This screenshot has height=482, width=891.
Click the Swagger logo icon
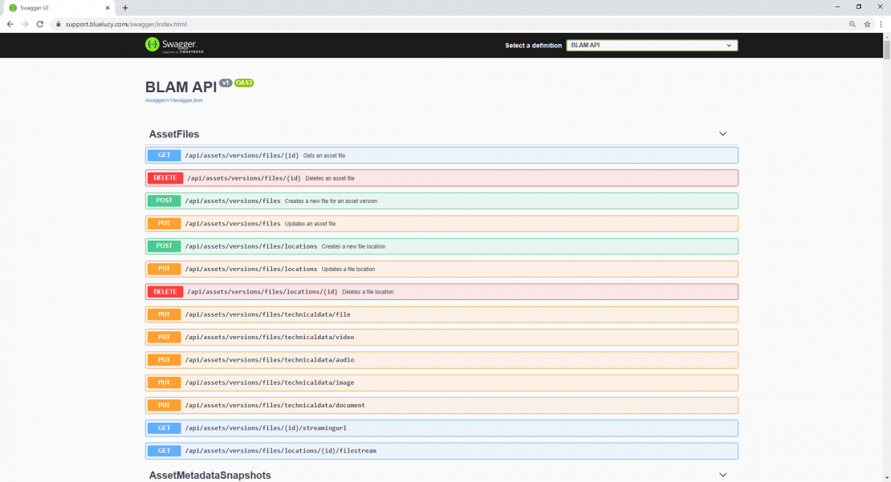[152, 45]
